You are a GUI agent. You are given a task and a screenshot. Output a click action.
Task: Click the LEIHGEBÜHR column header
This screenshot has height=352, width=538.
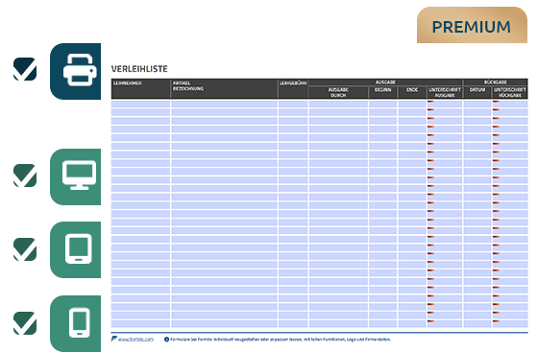[x=293, y=88]
